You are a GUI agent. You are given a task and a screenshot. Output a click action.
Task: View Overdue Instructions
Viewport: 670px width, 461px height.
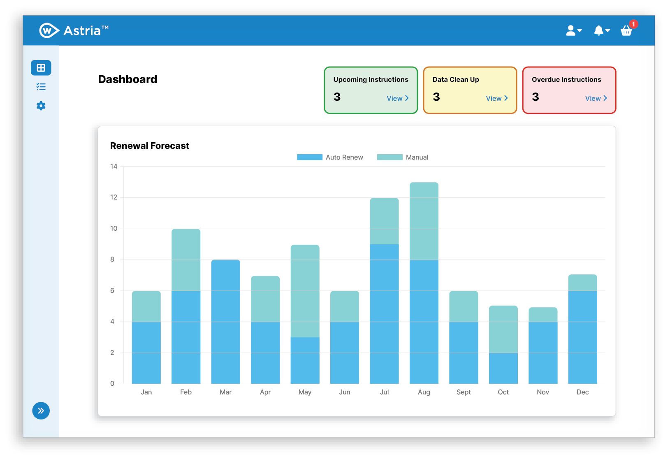[x=596, y=98]
